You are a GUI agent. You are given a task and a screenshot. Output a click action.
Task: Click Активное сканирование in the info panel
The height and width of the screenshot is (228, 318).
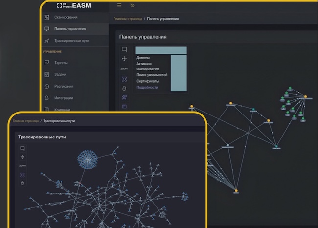148,67
